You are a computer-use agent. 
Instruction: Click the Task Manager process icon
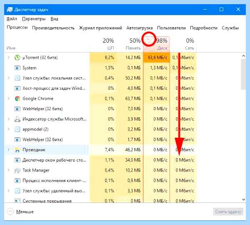pyautogui.click(x=17, y=170)
